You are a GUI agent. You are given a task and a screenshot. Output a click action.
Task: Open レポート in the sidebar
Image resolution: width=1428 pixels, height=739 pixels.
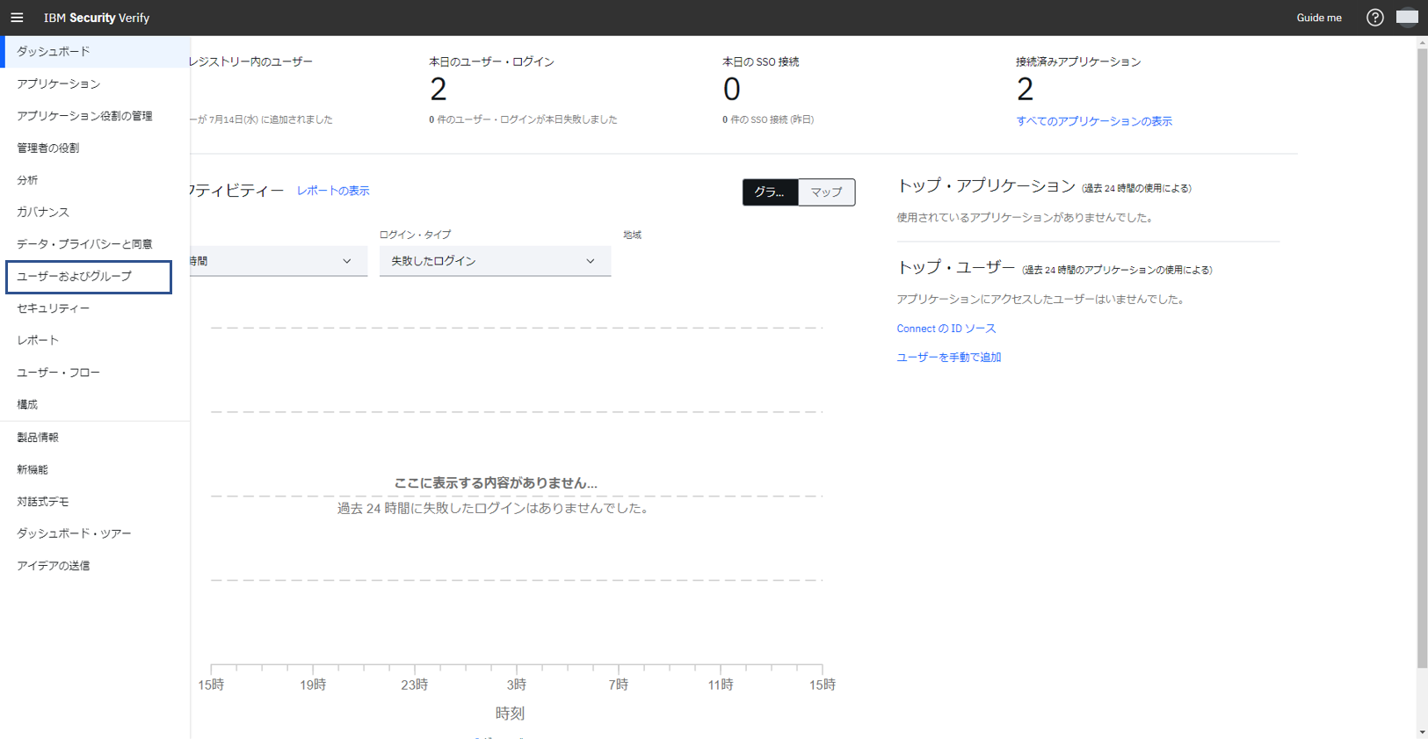click(x=95, y=340)
